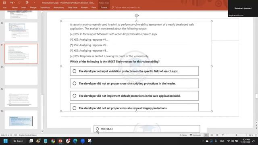Select slide 14 thumbnail
Screen dimensions: 258x145
point(21,31)
